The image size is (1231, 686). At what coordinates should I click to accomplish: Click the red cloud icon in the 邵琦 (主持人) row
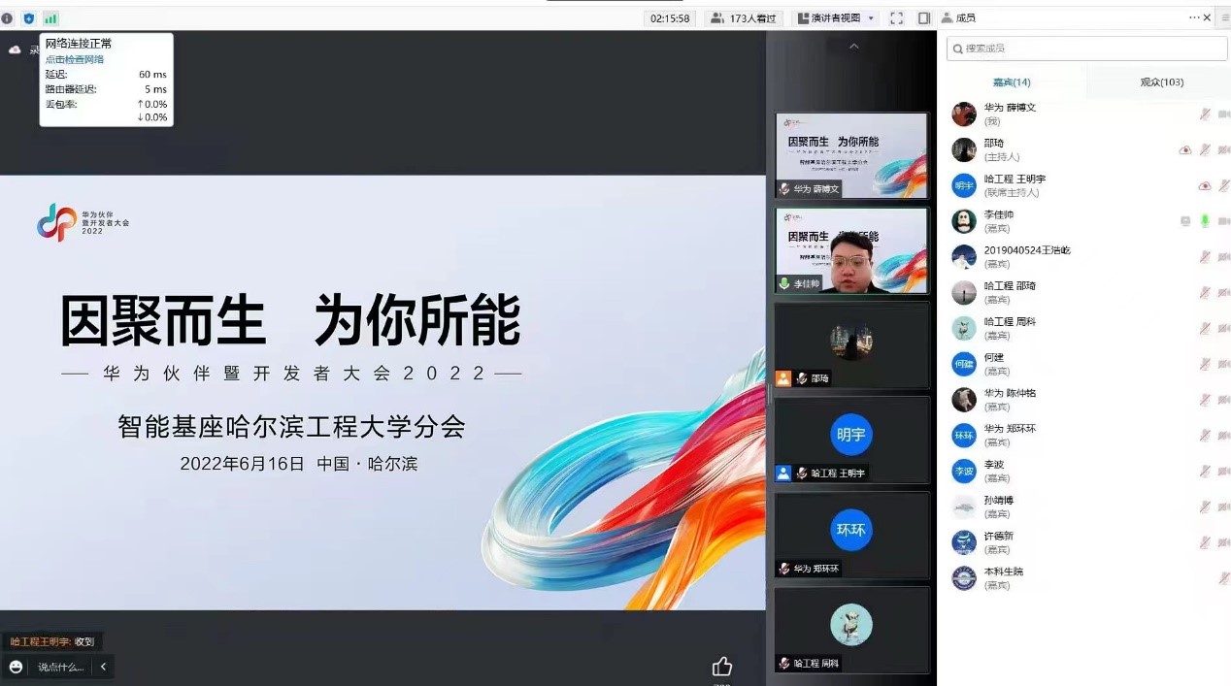(x=1185, y=149)
